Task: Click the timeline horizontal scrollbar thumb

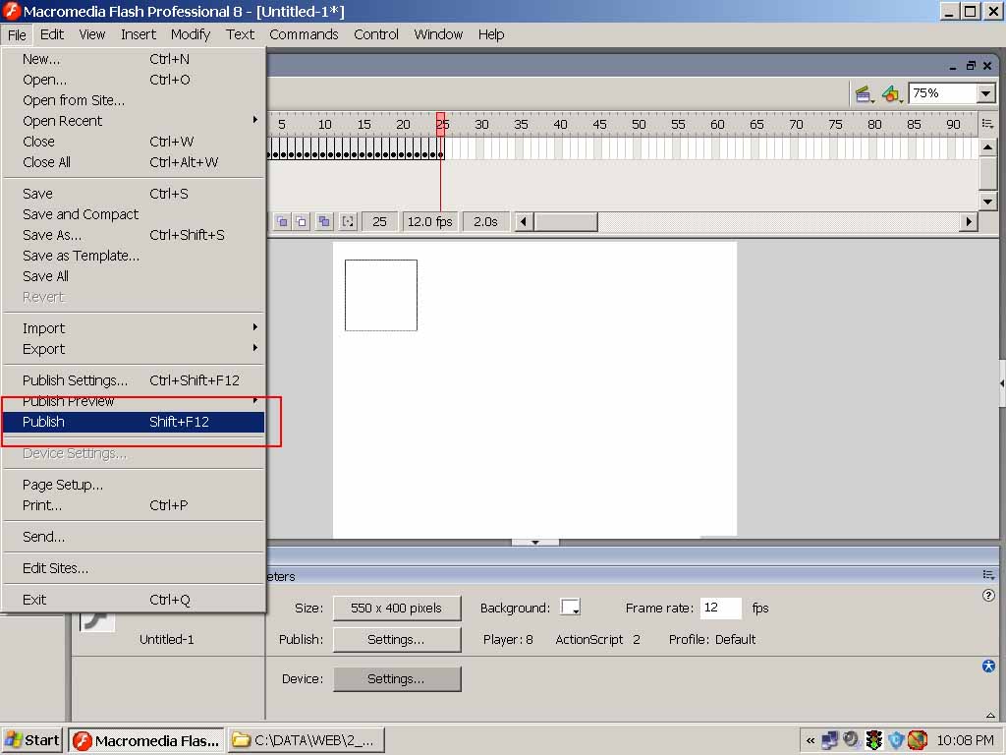Action: (566, 221)
